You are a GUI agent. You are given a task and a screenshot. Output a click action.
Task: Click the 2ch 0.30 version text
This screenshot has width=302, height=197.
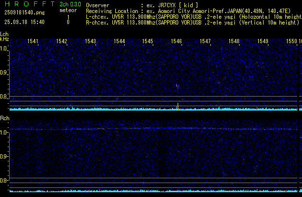click(x=70, y=4)
